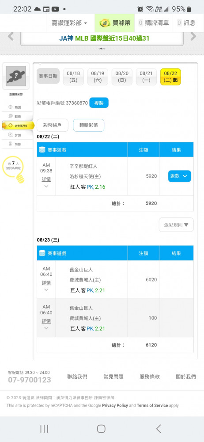This screenshot has width=204, height=442.
Task: Select the 08/19 (六) date tab
Action: coord(98,76)
